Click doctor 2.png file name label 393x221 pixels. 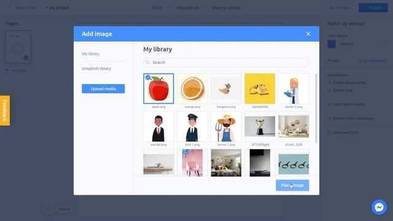[x=294, y=107]
